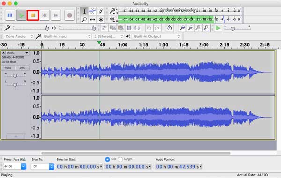Zoom out with the magnifier minus icon
The width and height of the screenshot is (281, 178).
[190, 28]
